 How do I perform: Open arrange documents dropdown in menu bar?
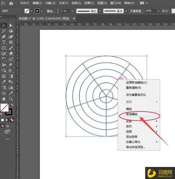point(144,3)
